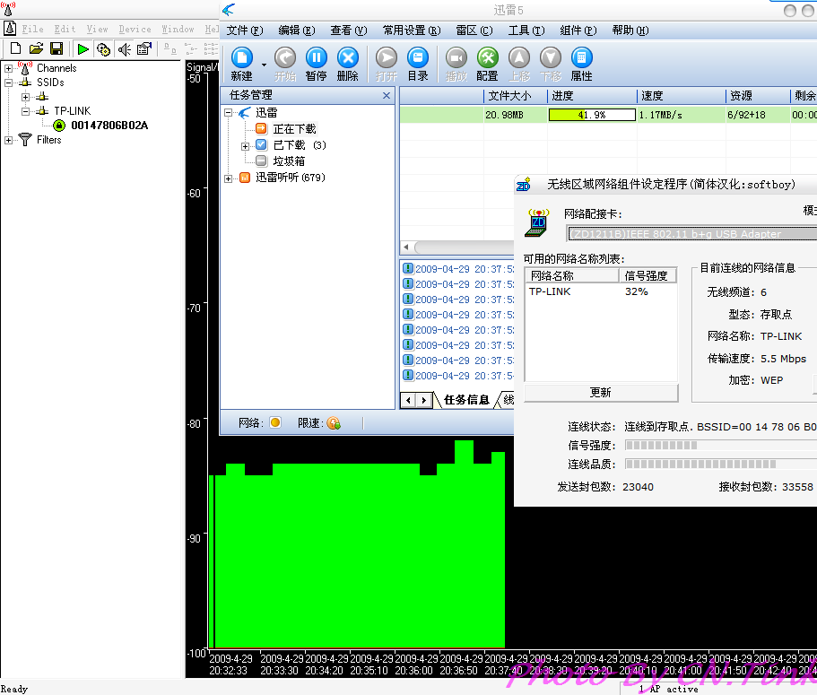Image resolution: width=817 pixels, height=695 pixels.
Task: Open Xunlei 文件(F) menu
Action: [x=244, y=30]
